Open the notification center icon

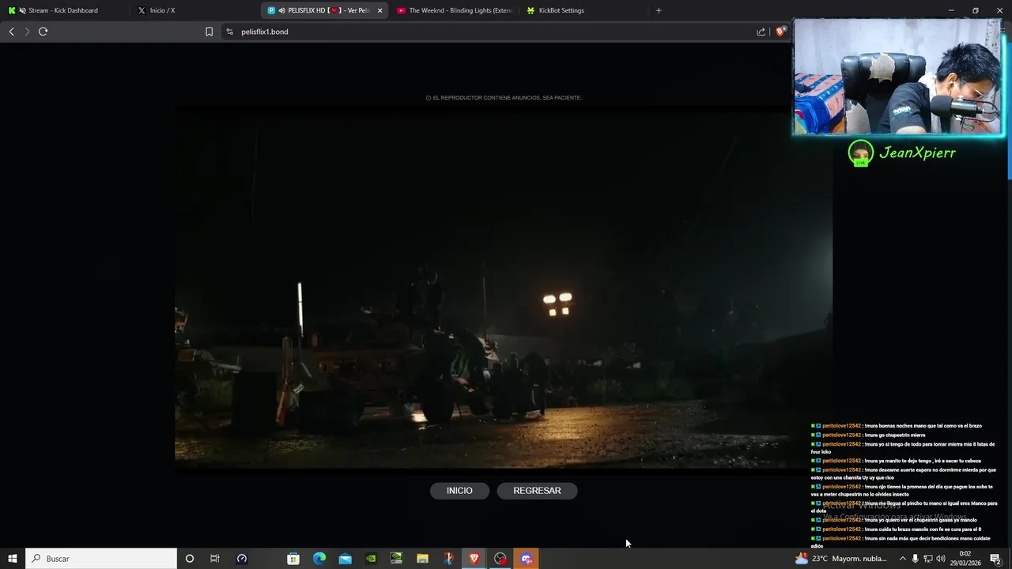pyautogui.click(x=995, y=559)
